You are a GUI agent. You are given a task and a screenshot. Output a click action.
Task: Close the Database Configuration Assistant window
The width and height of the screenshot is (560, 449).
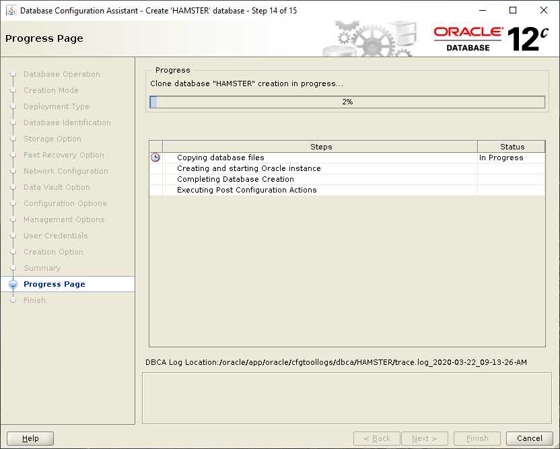point(544,10)
